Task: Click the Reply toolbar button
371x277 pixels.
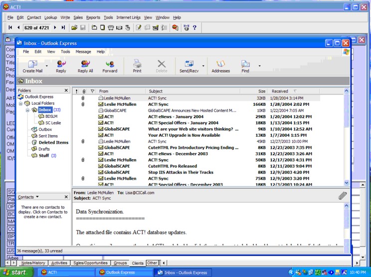Action: tap(61, 66)
